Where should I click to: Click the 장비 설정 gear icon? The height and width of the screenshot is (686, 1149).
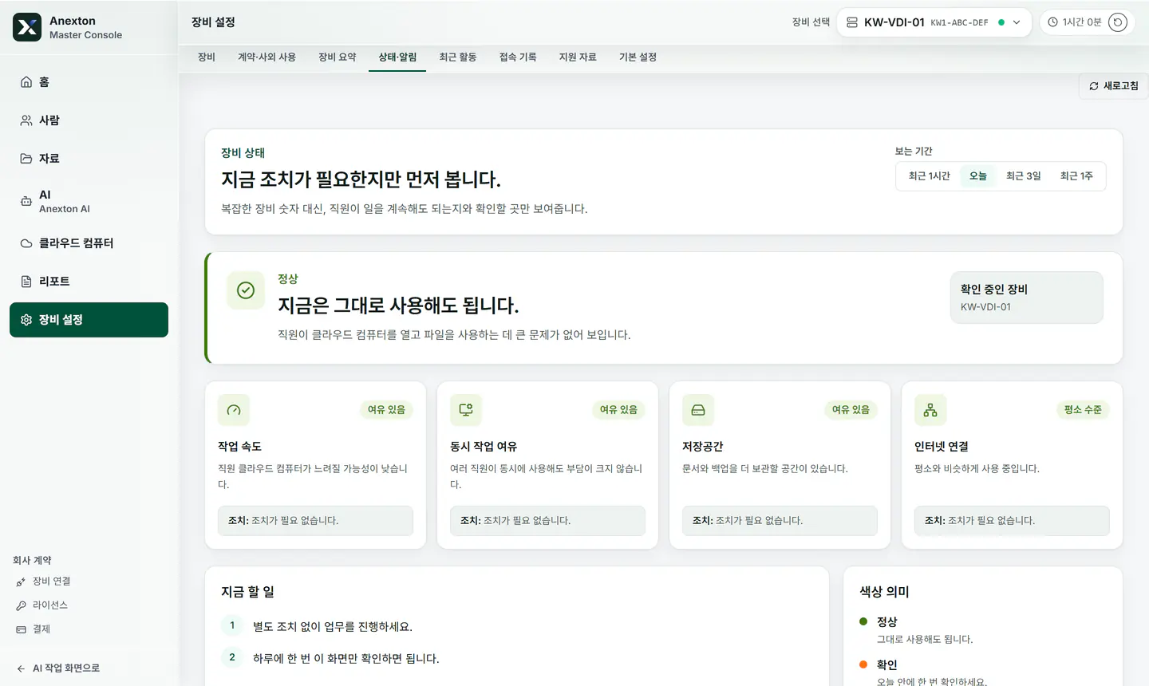pos(26,320)
